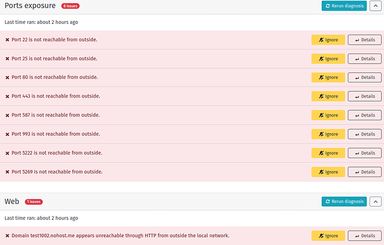Viewport: 384px width, 245px height.
Task: Open Details for Port 5222 issue
Action: [x=365, y=153]
